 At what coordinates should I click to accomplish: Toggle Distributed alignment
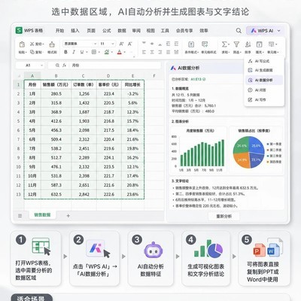176,52
